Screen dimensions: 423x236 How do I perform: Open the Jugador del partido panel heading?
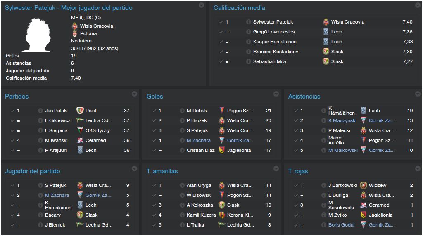(32, 171)
